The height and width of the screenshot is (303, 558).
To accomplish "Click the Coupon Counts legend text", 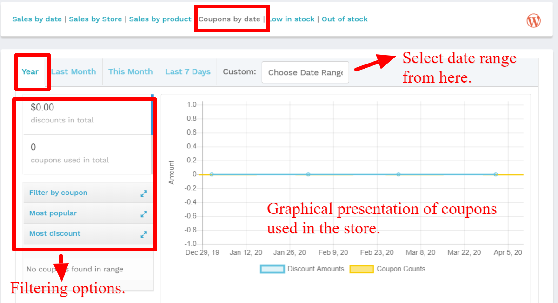I will coord(401,269).
